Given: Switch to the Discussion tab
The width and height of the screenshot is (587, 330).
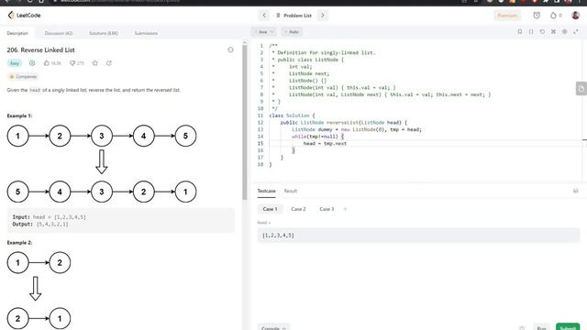Looking at the screenshot, I should pyautogui.click(x=59, y=33).
